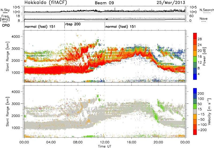Click the '12:00' time axis tick label
Viewport: 214px width, 148px height.
[105, 142]
